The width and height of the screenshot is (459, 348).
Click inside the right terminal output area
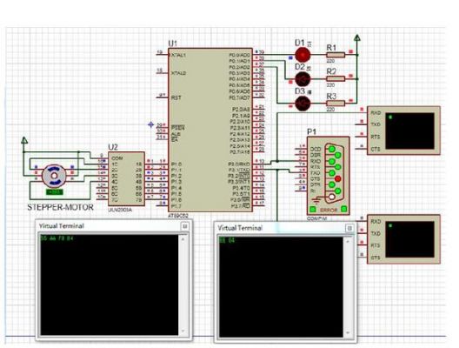tap(281, 287)
